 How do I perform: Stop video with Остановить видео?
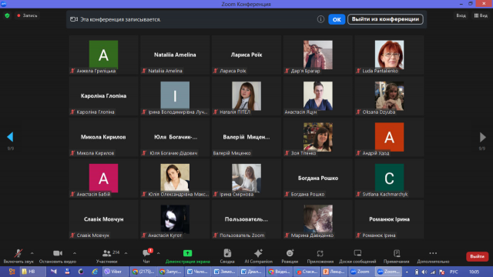tap(58, 256)
